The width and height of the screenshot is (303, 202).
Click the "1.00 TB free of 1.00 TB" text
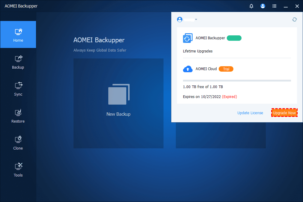[203, 87]
